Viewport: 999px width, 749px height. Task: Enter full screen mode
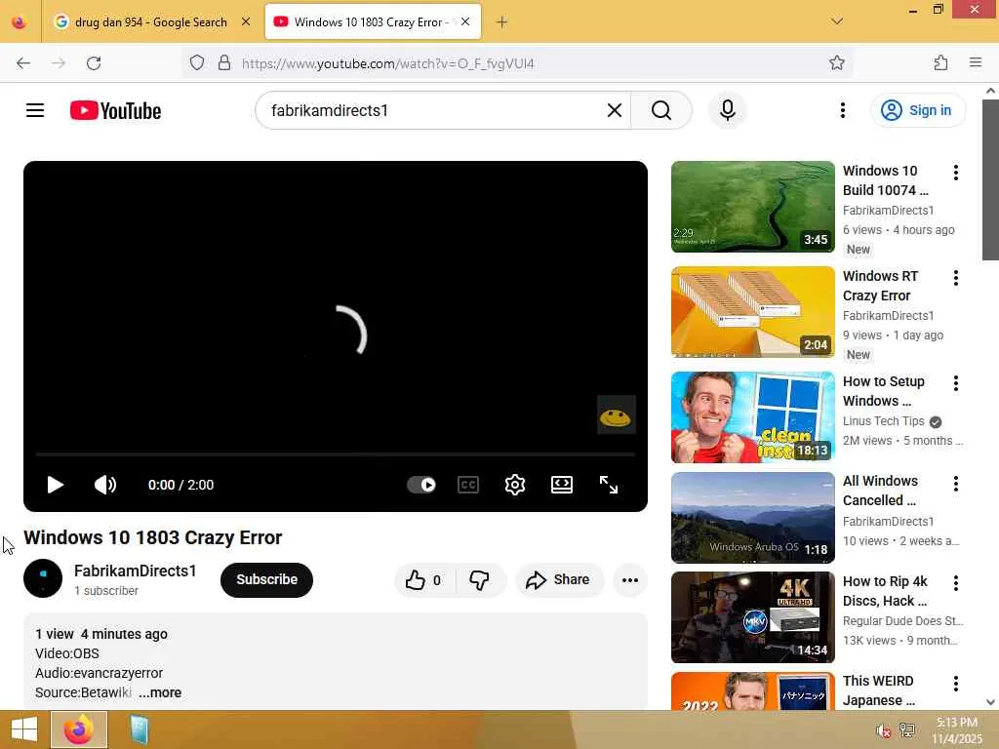tap(609, 485)
